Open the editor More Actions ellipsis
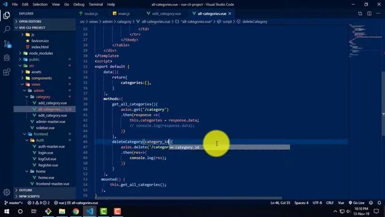The image size is (385, 217). pyautogui.click(x=378, y=13)
